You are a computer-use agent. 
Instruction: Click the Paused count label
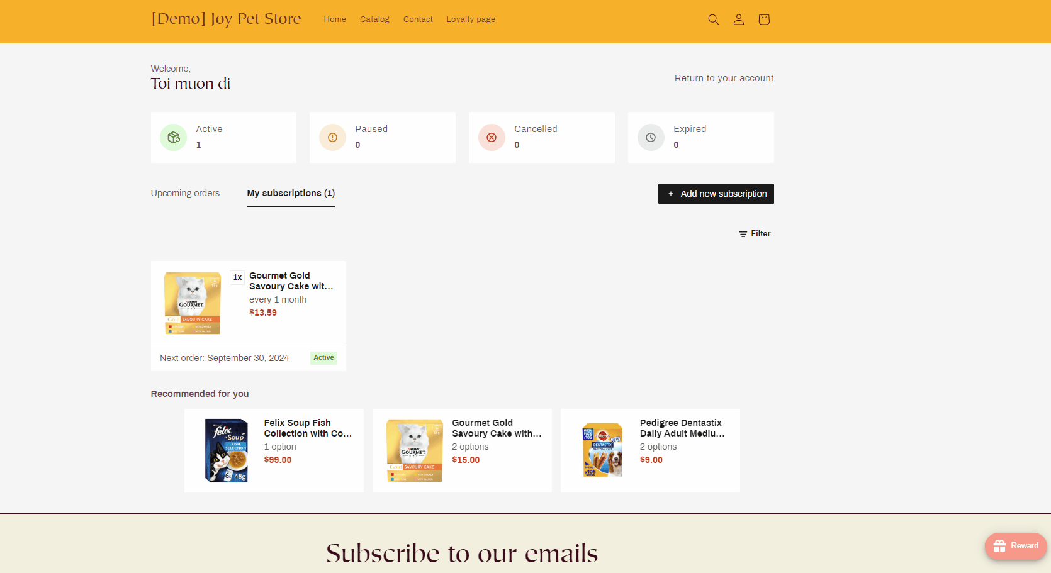(371, 129)
